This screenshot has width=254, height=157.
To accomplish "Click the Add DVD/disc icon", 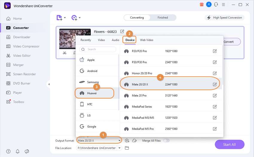I will [x=74, y=18].
